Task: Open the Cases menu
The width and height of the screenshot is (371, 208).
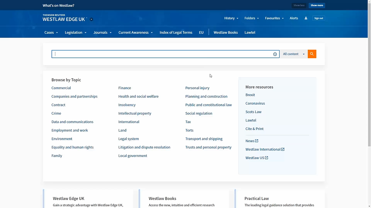Action: pyautogui.click(x=51, y=32)
